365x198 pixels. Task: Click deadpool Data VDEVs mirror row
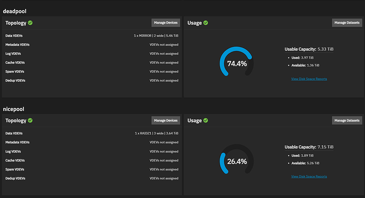point(92,36)
